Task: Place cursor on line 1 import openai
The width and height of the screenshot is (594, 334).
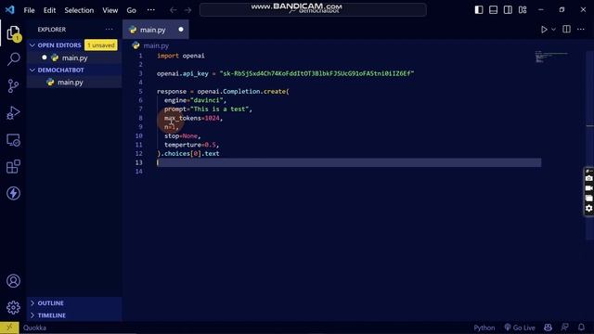Action: coord(181,56)
